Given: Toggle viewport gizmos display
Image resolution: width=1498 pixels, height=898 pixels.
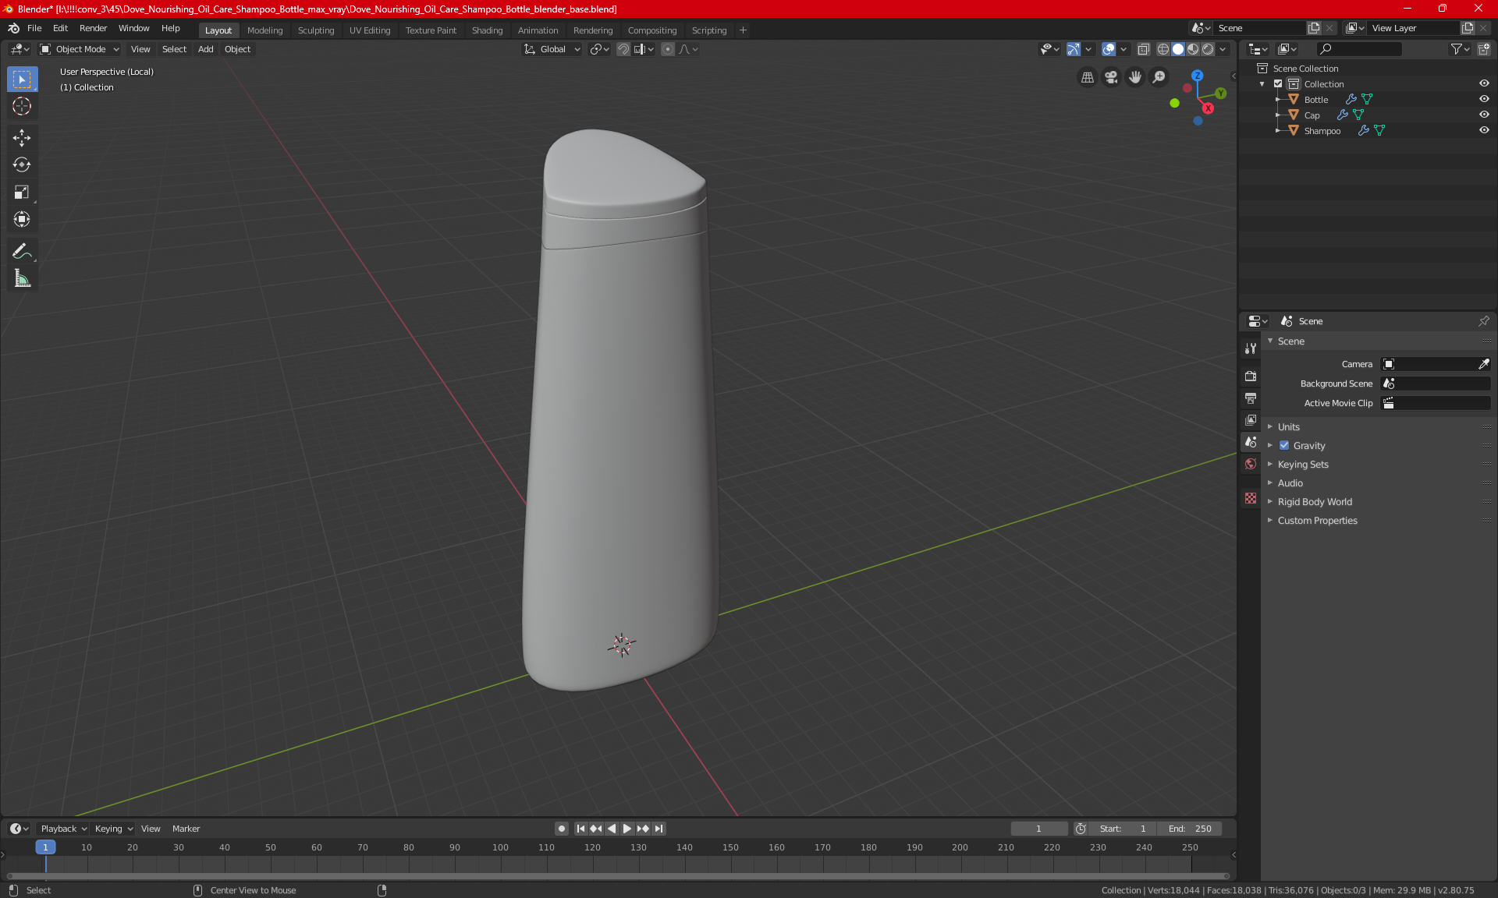Looking at the screenshot, I should point(1074,49).
